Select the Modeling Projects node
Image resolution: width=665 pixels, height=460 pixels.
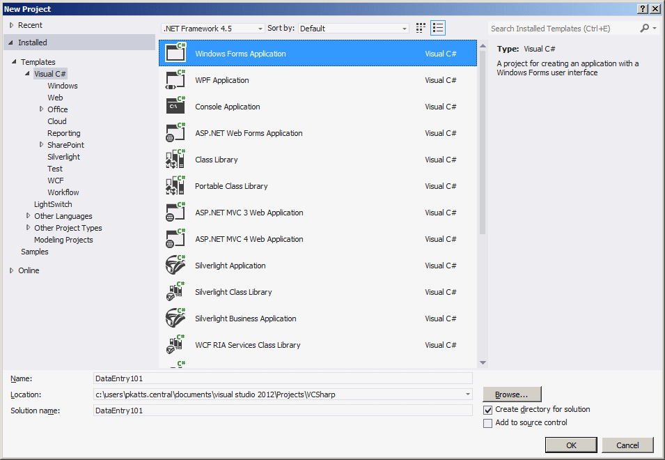[63, 240]
